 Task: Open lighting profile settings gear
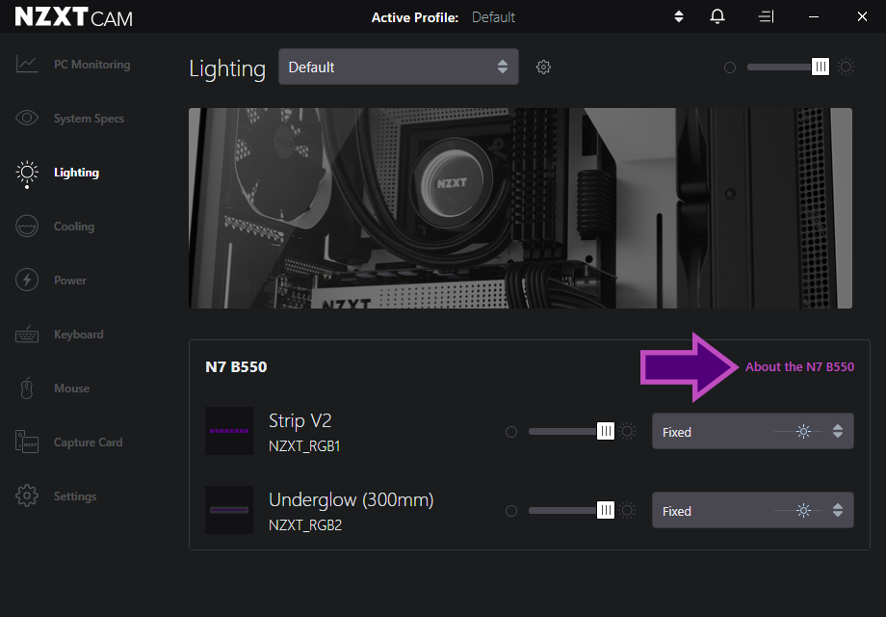click(543, 67)
